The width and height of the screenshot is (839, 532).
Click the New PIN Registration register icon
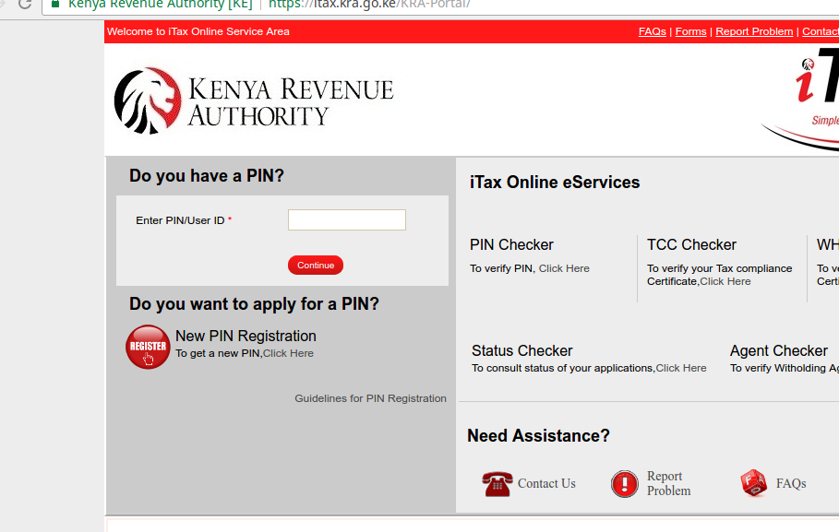click(x=148, y=347)
